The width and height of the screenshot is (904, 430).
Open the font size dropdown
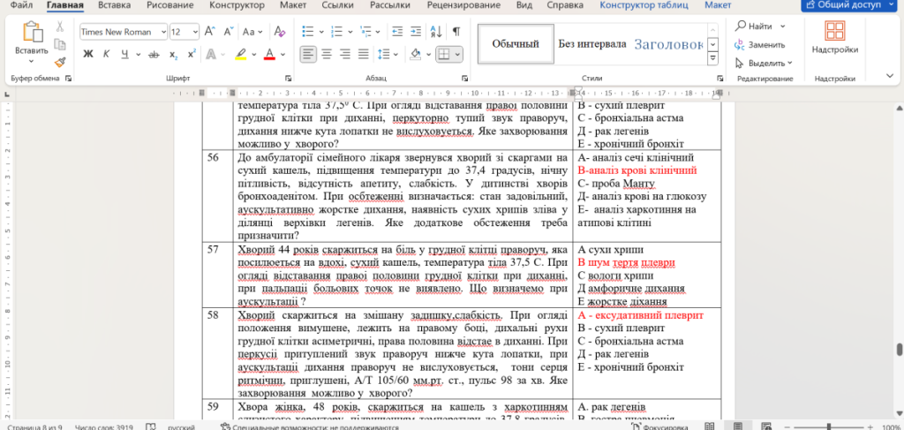click(195, 32)
